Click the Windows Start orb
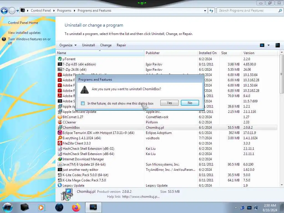The image size is (284, 213). click(7, 207)
